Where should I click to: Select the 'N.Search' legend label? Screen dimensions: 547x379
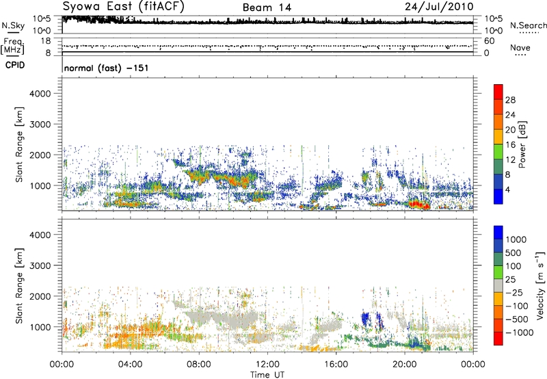pyautogui.click(x=528, y=25)
